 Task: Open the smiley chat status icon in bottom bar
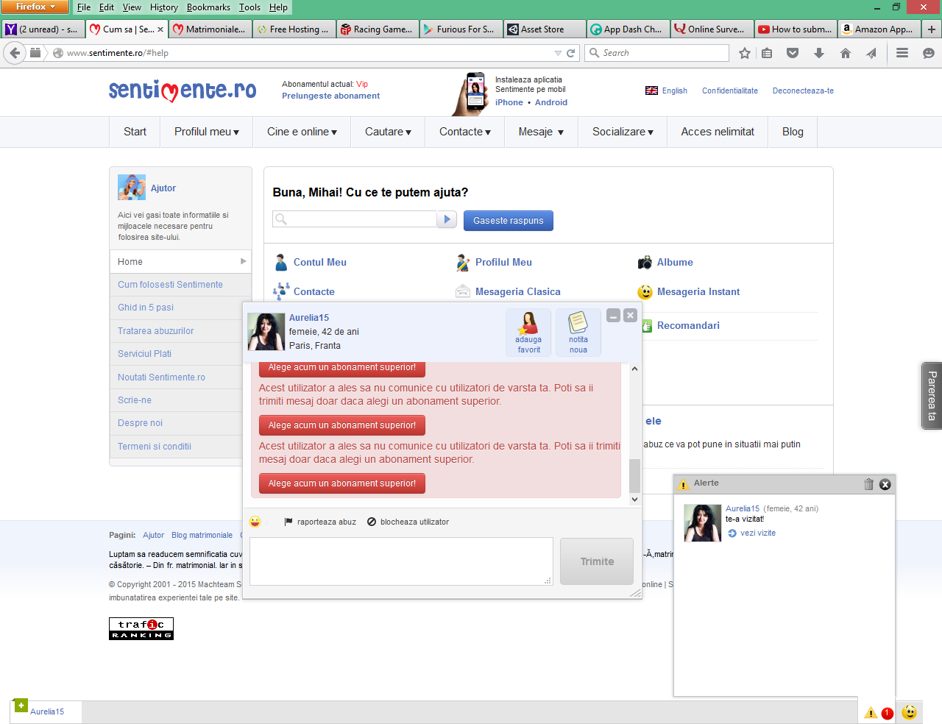pyautogui.click(x=910, y=712)
